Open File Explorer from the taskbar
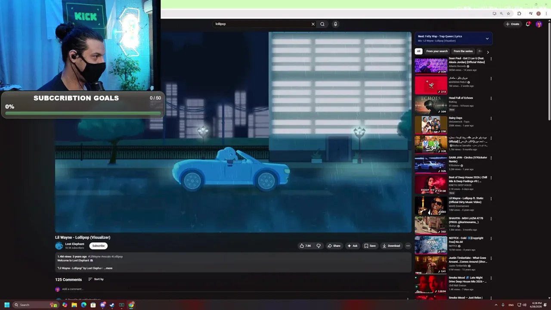Viewport: 551px width, 310px height. tap(74, 305)
